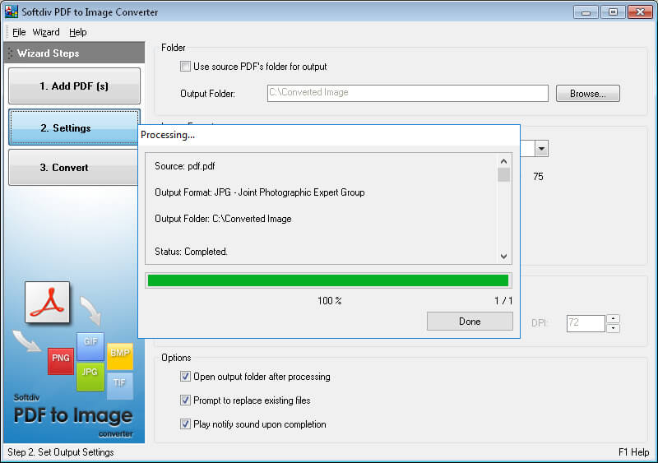This screenshot has height=463, width=658.
Task: Click the Softdiv app icon in title bar
Action: (11, 12)
